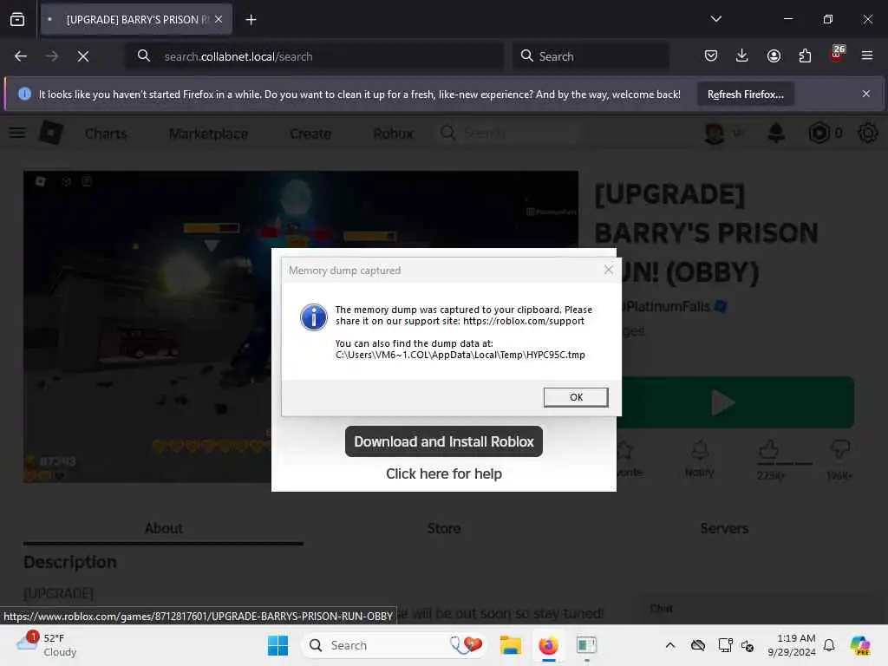The height and width of the screenshot is (666, 888).
Task: Open Charts in Roblox navigation
Action: 106,134
